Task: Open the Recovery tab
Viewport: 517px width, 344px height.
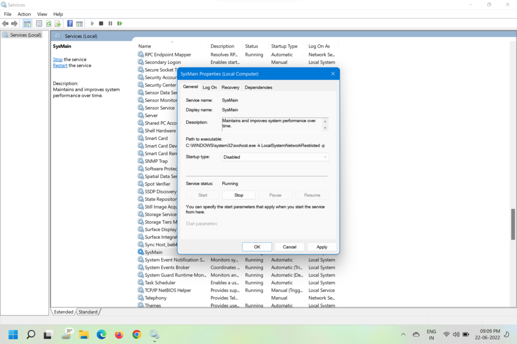Action: tap(230, 88)
